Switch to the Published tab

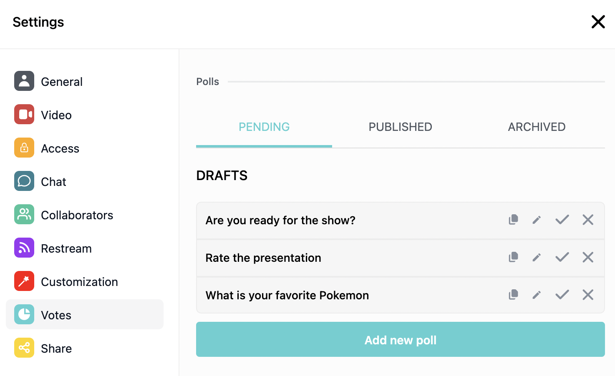(x=400, y=127)
